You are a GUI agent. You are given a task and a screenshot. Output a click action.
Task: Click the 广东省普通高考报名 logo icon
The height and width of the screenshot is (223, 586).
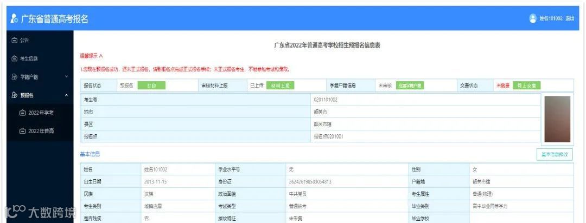coord(14,18)
